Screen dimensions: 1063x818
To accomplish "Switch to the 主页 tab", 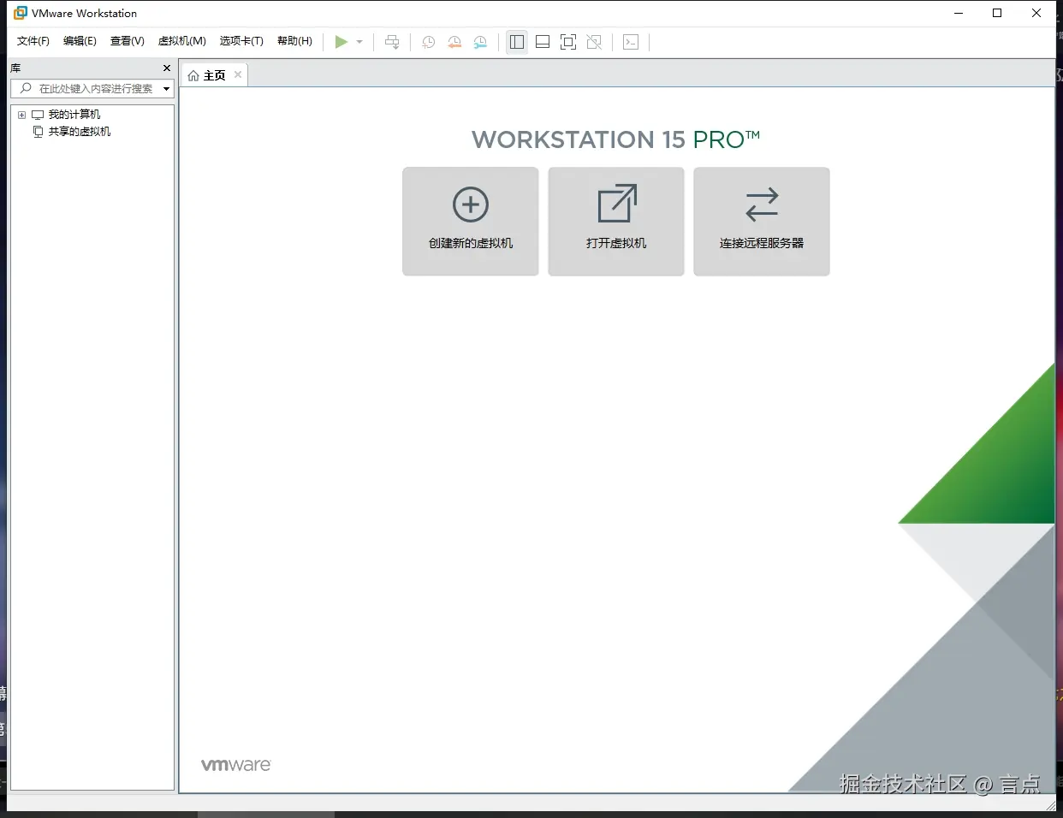I will (x=214, y=75).
